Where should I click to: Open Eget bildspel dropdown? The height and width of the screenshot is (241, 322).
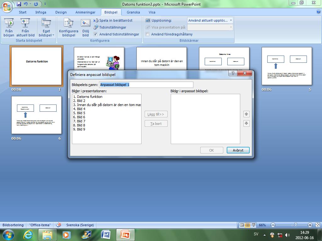tap(46, 28)
